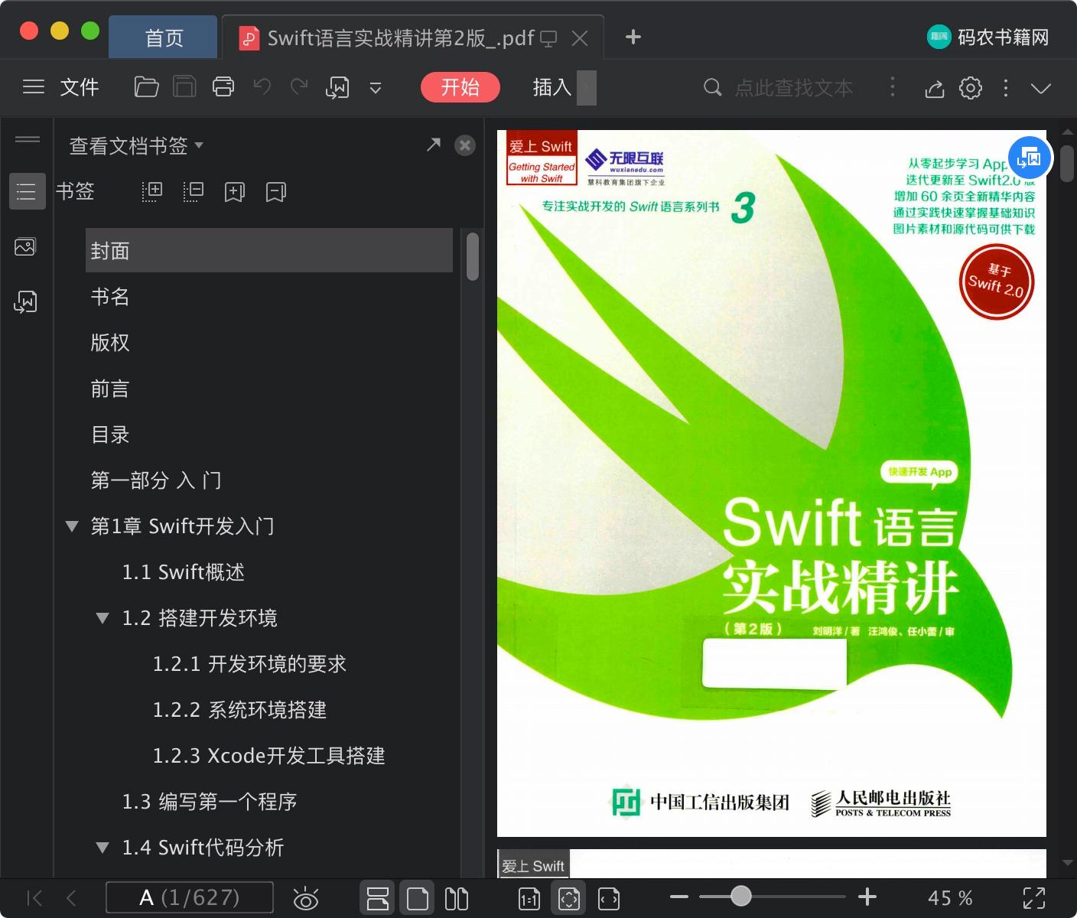Select the 第一部分 入 门 bookmark
The width and height of the screenshot is (1077, 918).
coord(156,480)
